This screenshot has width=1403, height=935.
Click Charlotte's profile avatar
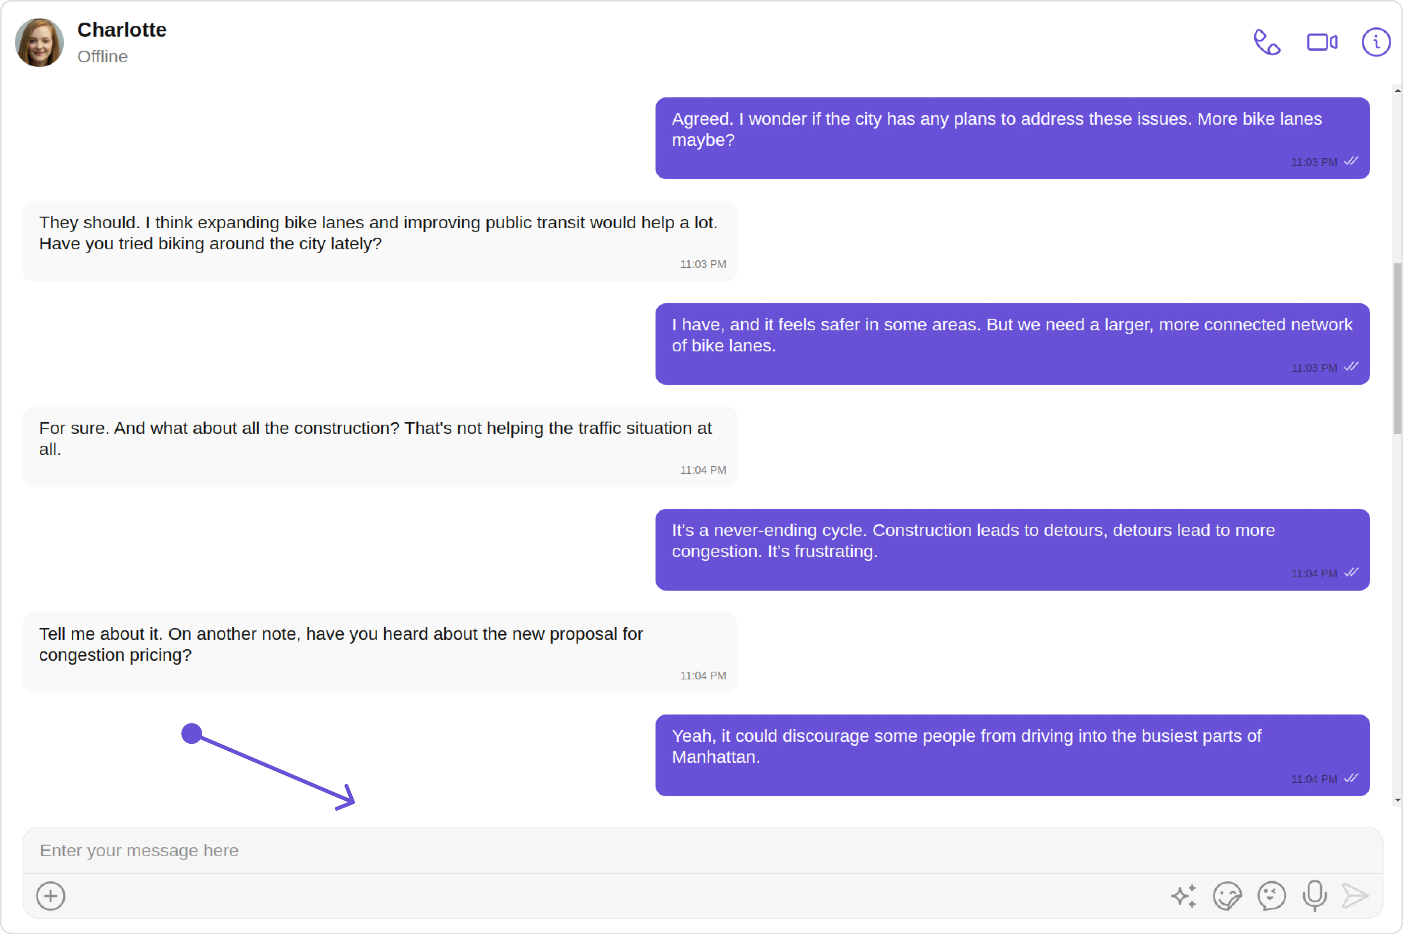point(39,42)
